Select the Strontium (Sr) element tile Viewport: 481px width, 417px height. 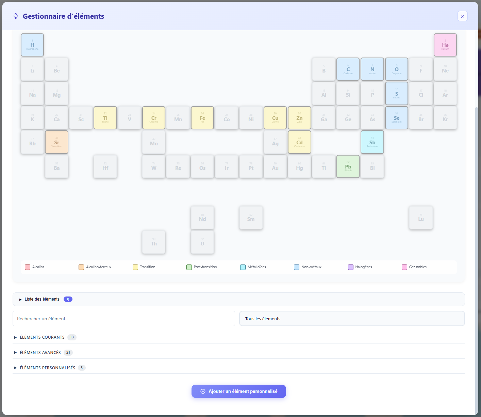56,142
